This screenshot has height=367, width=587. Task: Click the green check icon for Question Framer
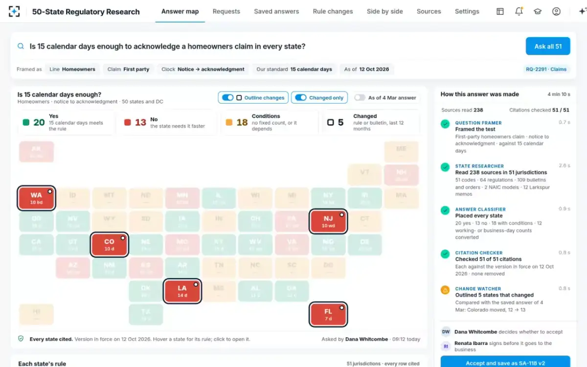(445, 124)
